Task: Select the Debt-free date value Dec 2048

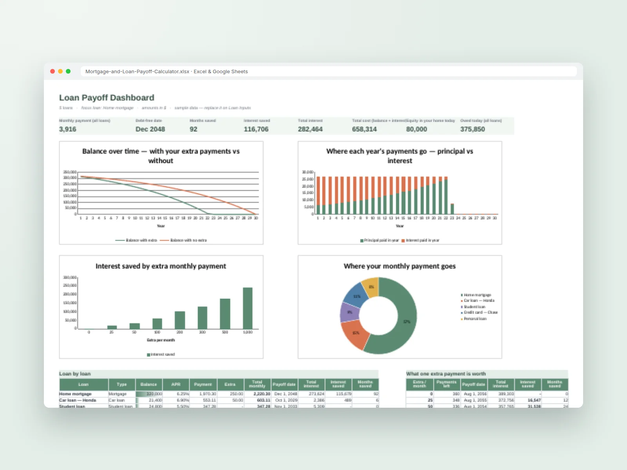Action: [150, 129]
